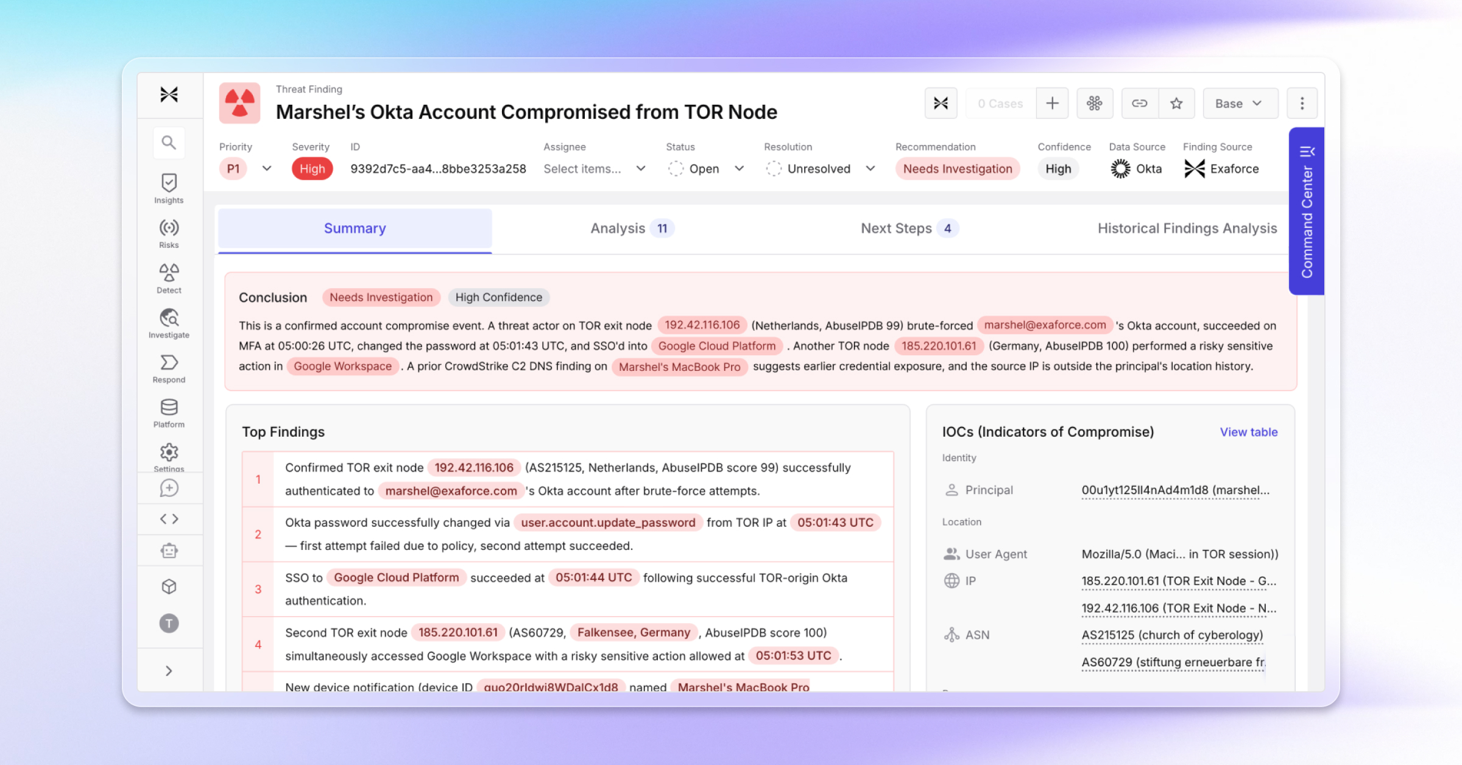
Task: Change the Status from Open
Action: pos(706,169)
